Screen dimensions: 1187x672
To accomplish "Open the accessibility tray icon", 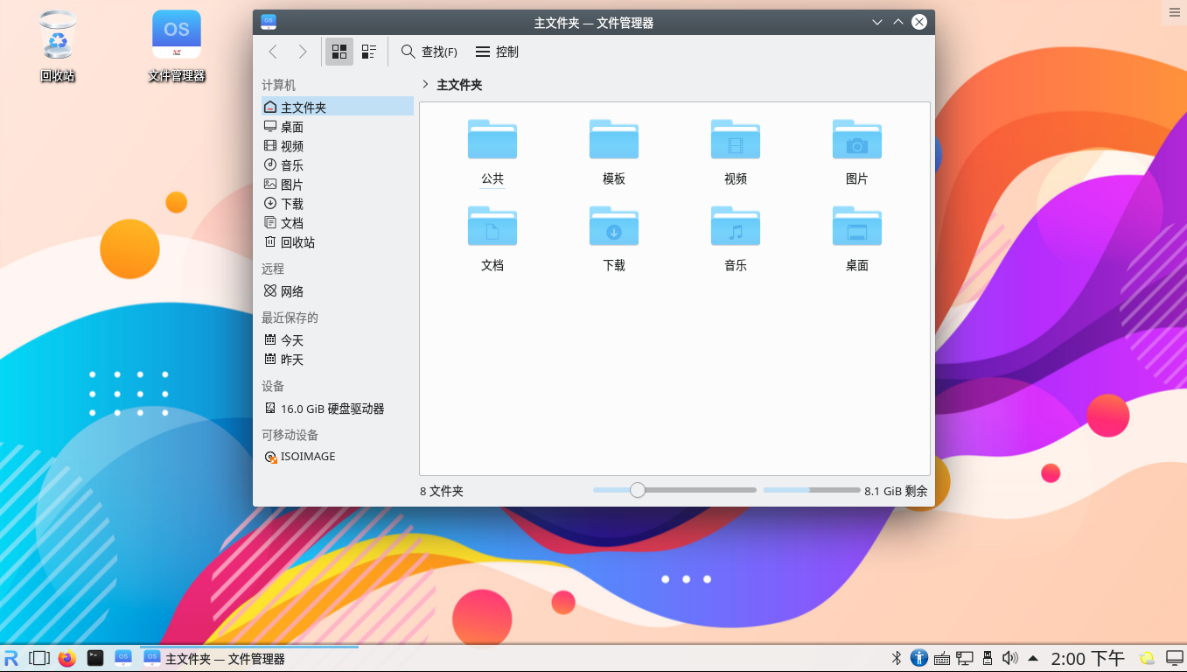I will pos(918,658).
